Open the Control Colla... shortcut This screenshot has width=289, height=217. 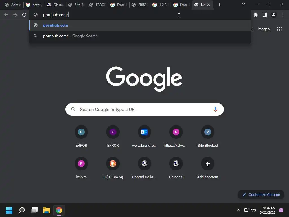click(144, 168)
